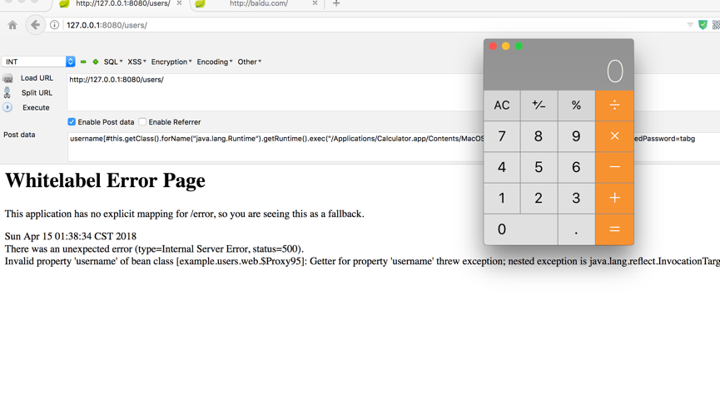Click the equals key on Calculator

coord(614,229)
